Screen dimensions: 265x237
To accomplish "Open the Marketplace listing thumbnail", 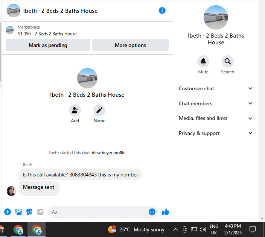I will click(x=10, y=30).
